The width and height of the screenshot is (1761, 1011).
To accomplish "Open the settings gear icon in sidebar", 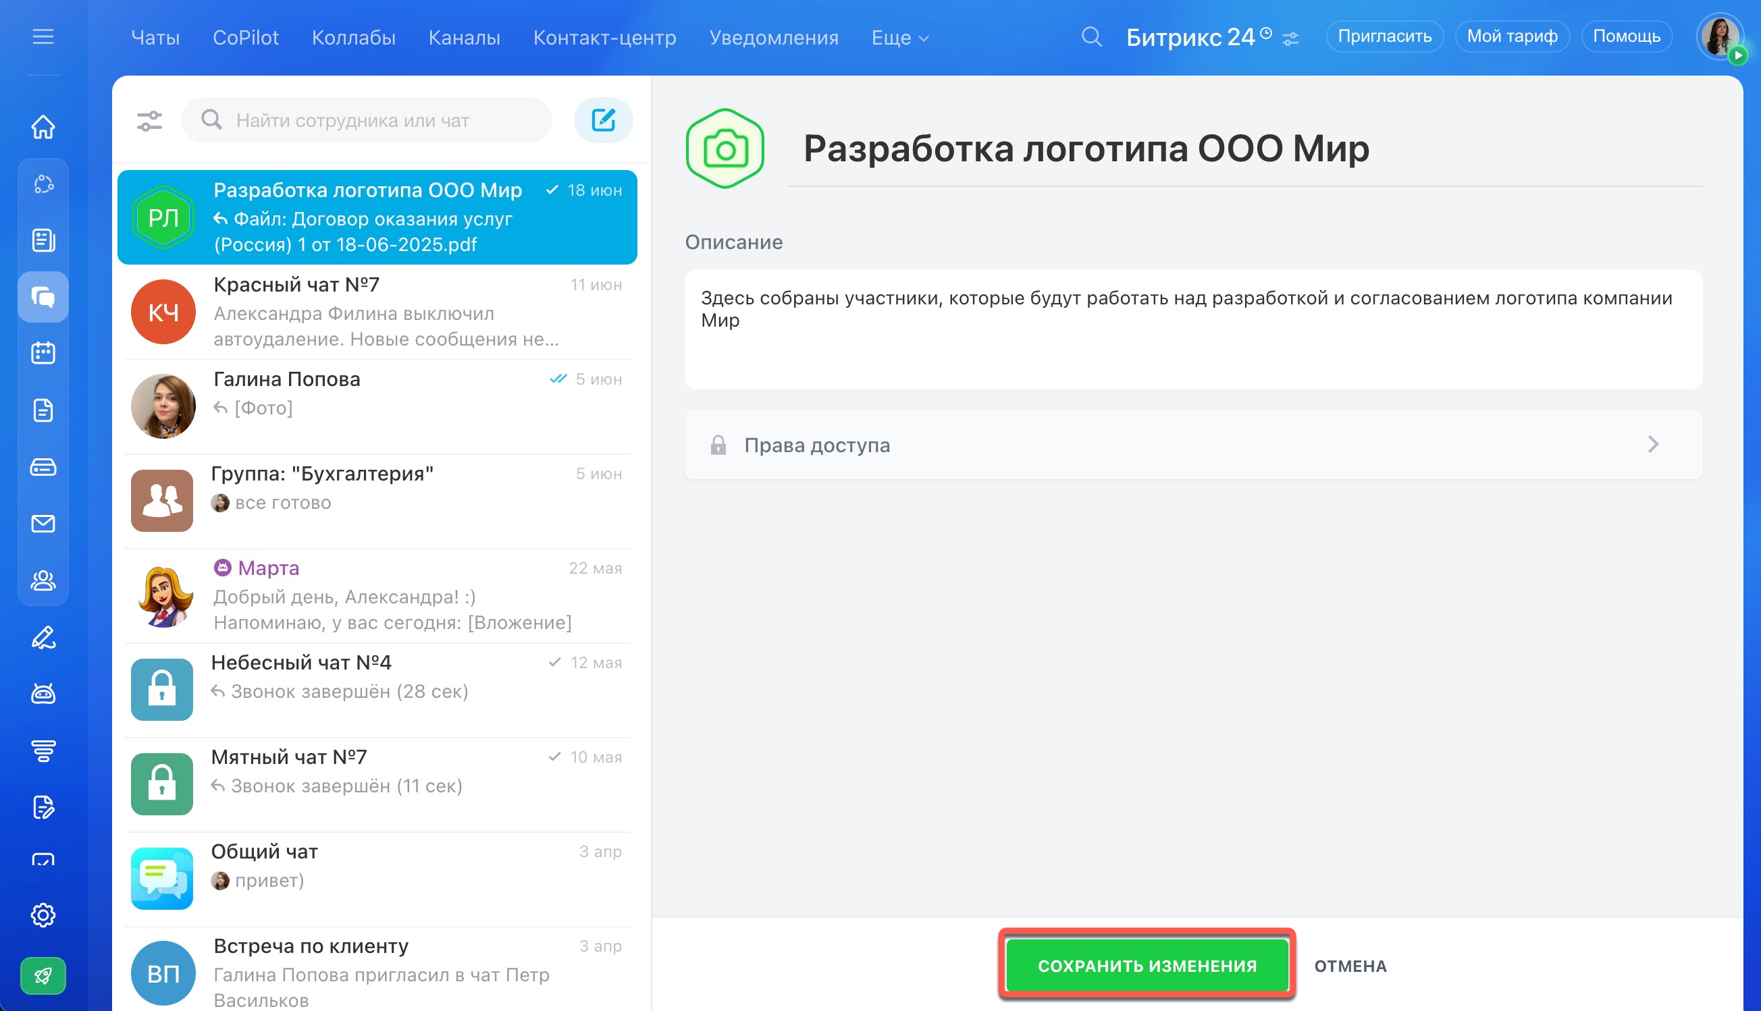I will [43, 914].
